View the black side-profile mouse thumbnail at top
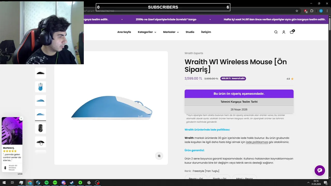 41,73
